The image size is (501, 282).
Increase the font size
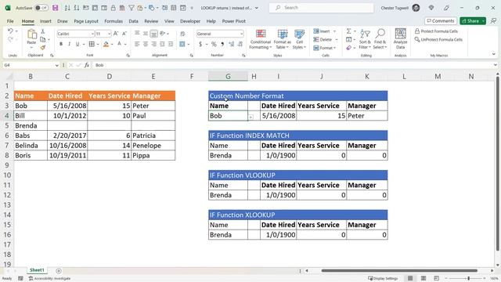(116, 34)
